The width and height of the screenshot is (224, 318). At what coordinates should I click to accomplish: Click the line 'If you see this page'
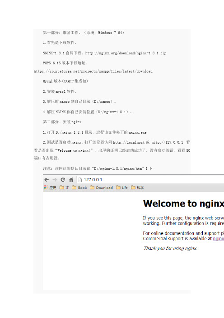tap(183, 218)
